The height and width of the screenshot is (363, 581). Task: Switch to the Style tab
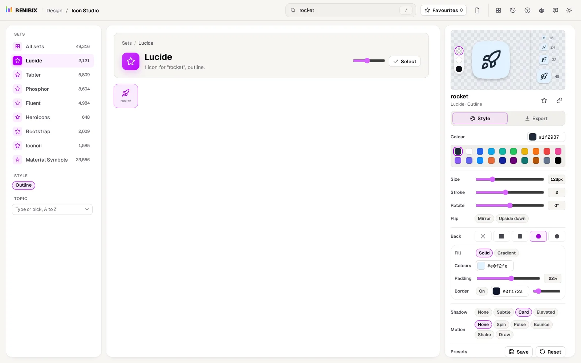point(480,118)
